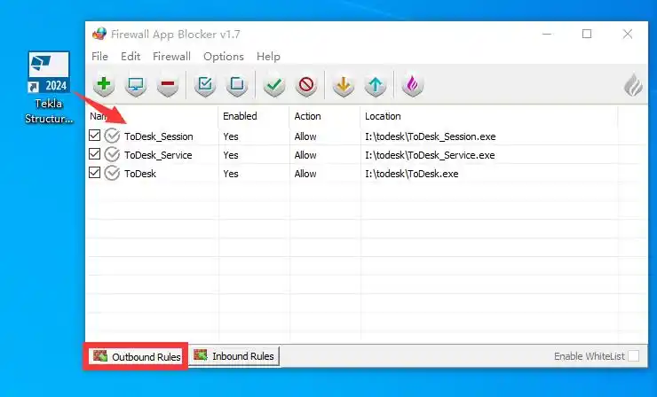Click the green checkmark Allow icon

(x=274, y=85)
